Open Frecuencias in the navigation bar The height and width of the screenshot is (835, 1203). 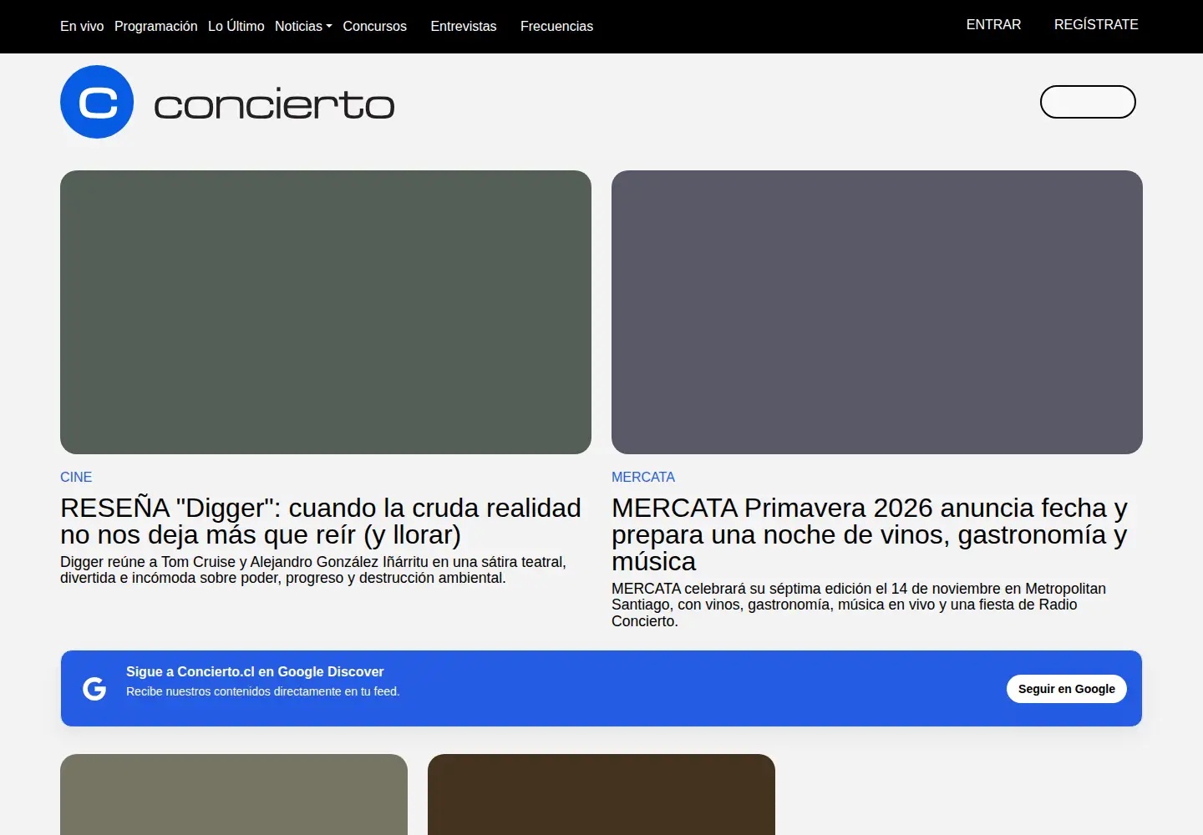click(556, 26)
